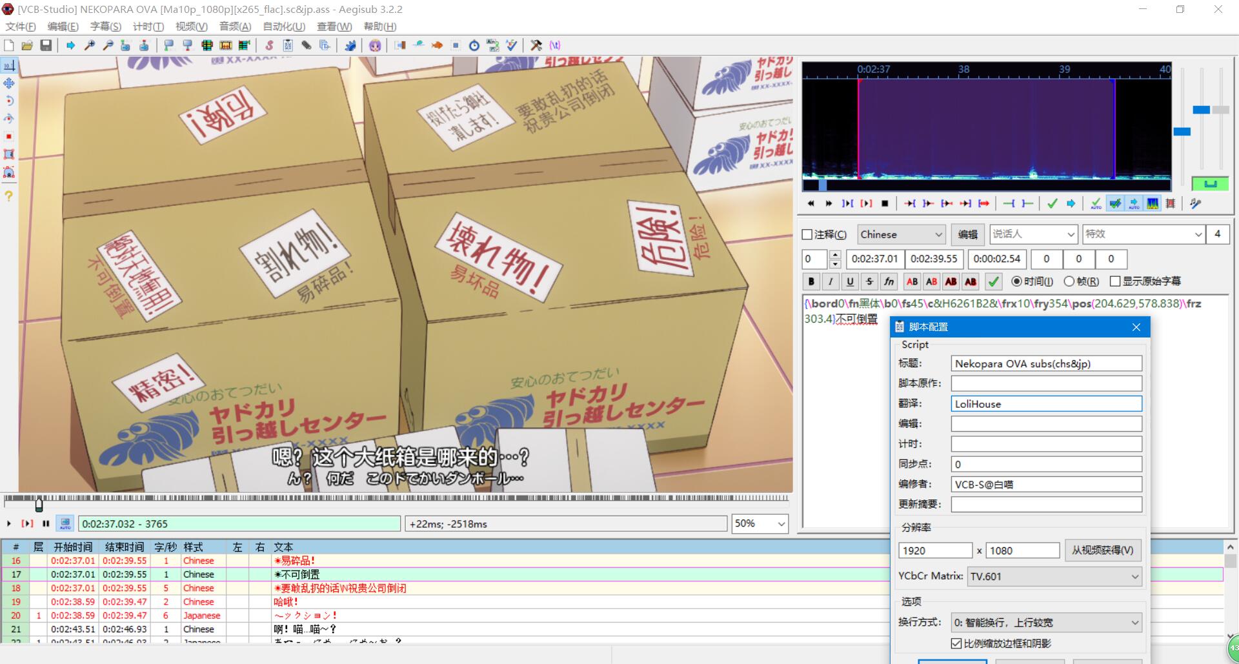Image resolution: width=1239 pixels, height=664 pixels.
Task: Toggle auto-scroll audio blue arrow AUTO icon
Action: (1134, 203)
